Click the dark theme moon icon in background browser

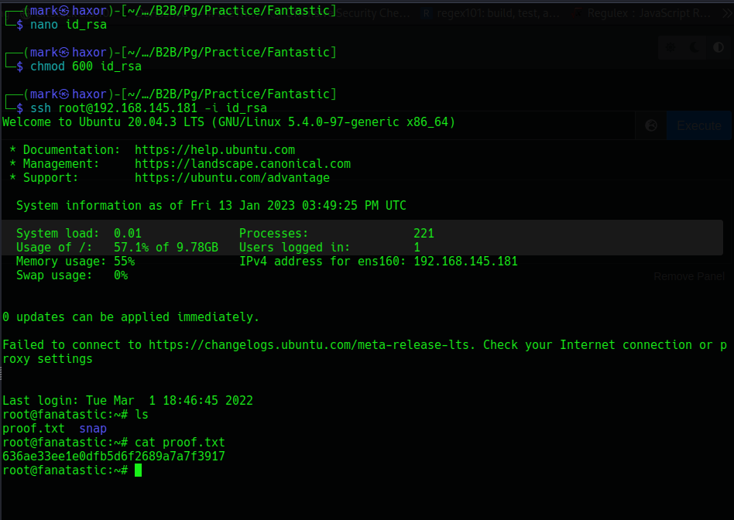[x=695, y=47]
